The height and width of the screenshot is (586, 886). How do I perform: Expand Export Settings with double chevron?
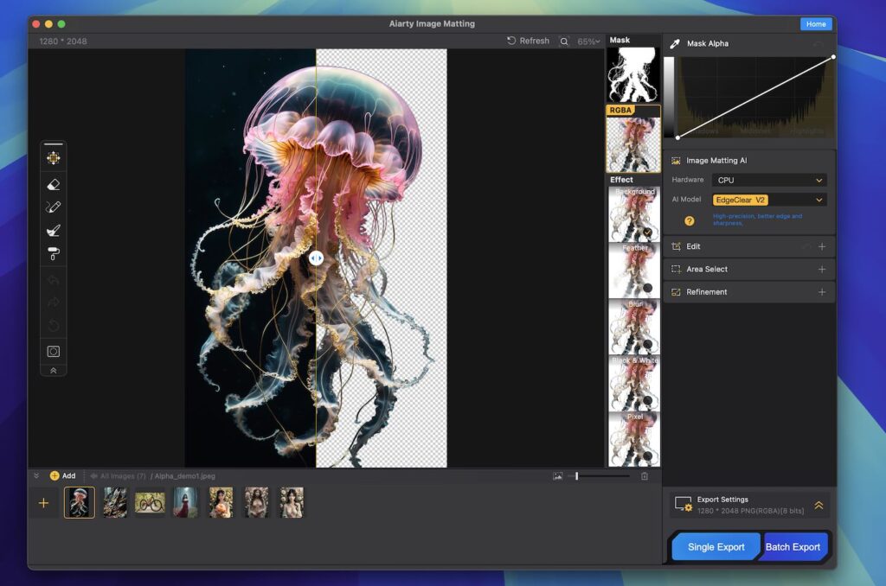point(819,506)
